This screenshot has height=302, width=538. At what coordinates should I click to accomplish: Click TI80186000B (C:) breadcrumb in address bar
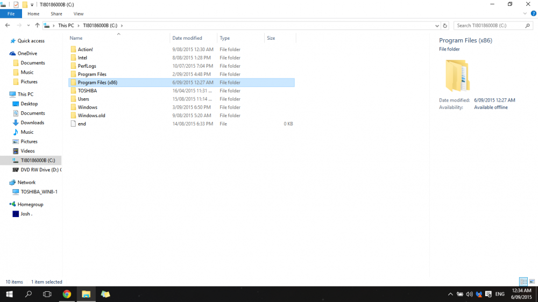coord(100,25)
